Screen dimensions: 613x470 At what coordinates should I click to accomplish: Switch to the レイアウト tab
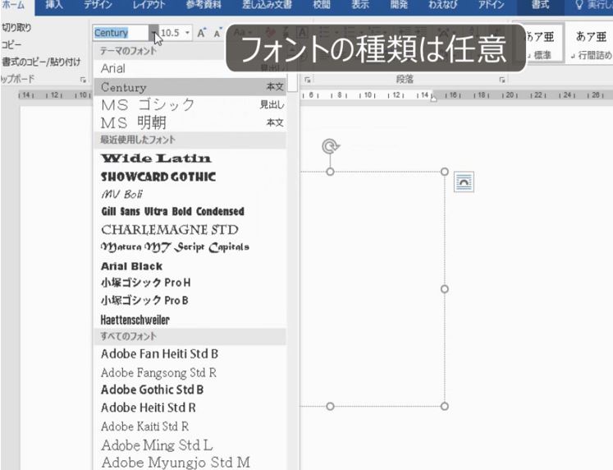pos(149,5)
